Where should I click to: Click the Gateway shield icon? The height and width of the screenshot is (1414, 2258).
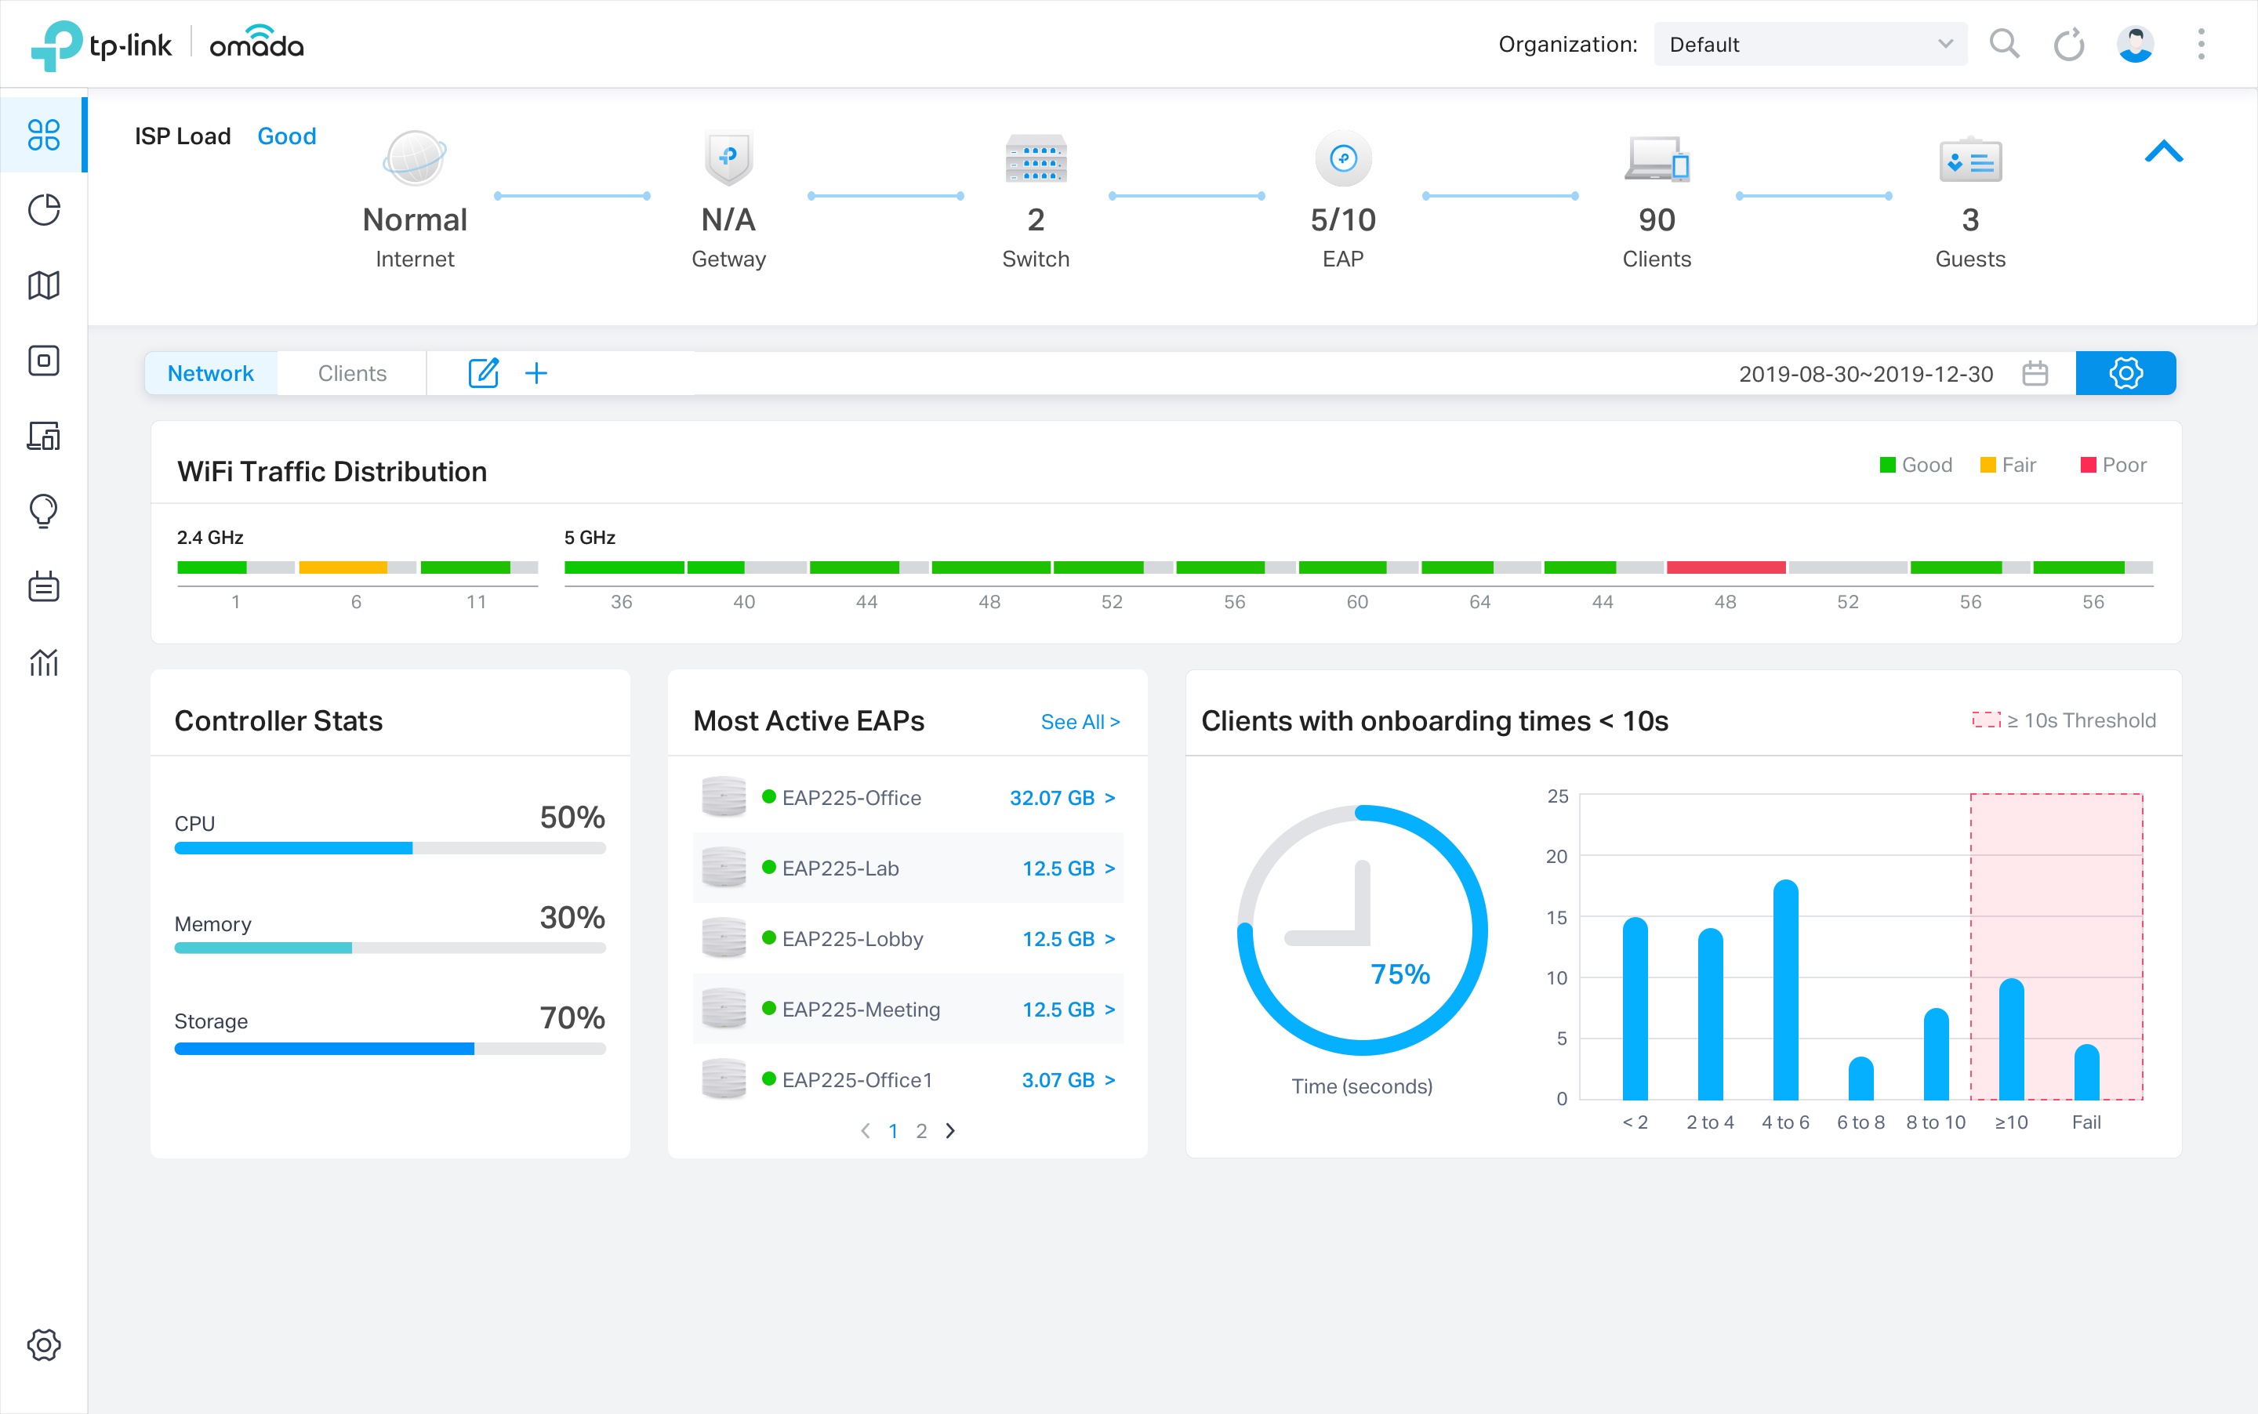click(728, 158)
